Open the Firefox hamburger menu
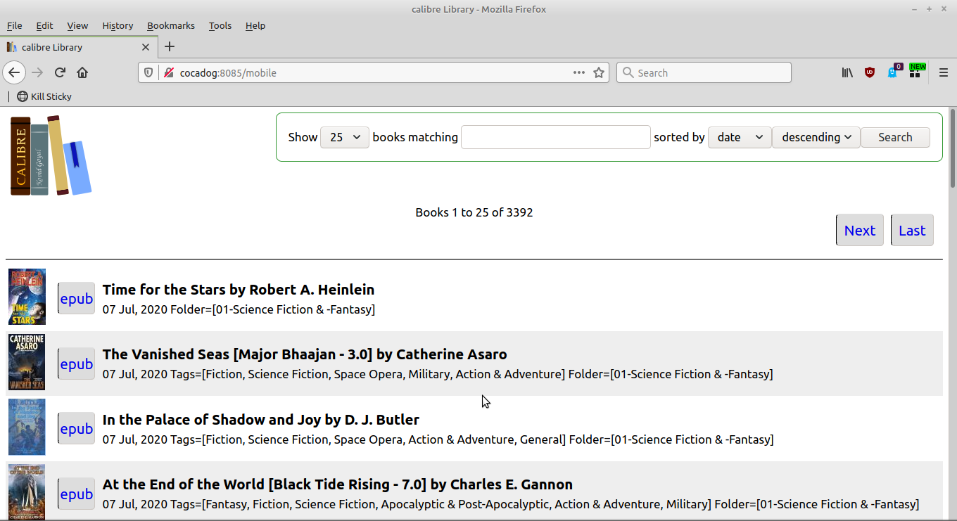 944,72
